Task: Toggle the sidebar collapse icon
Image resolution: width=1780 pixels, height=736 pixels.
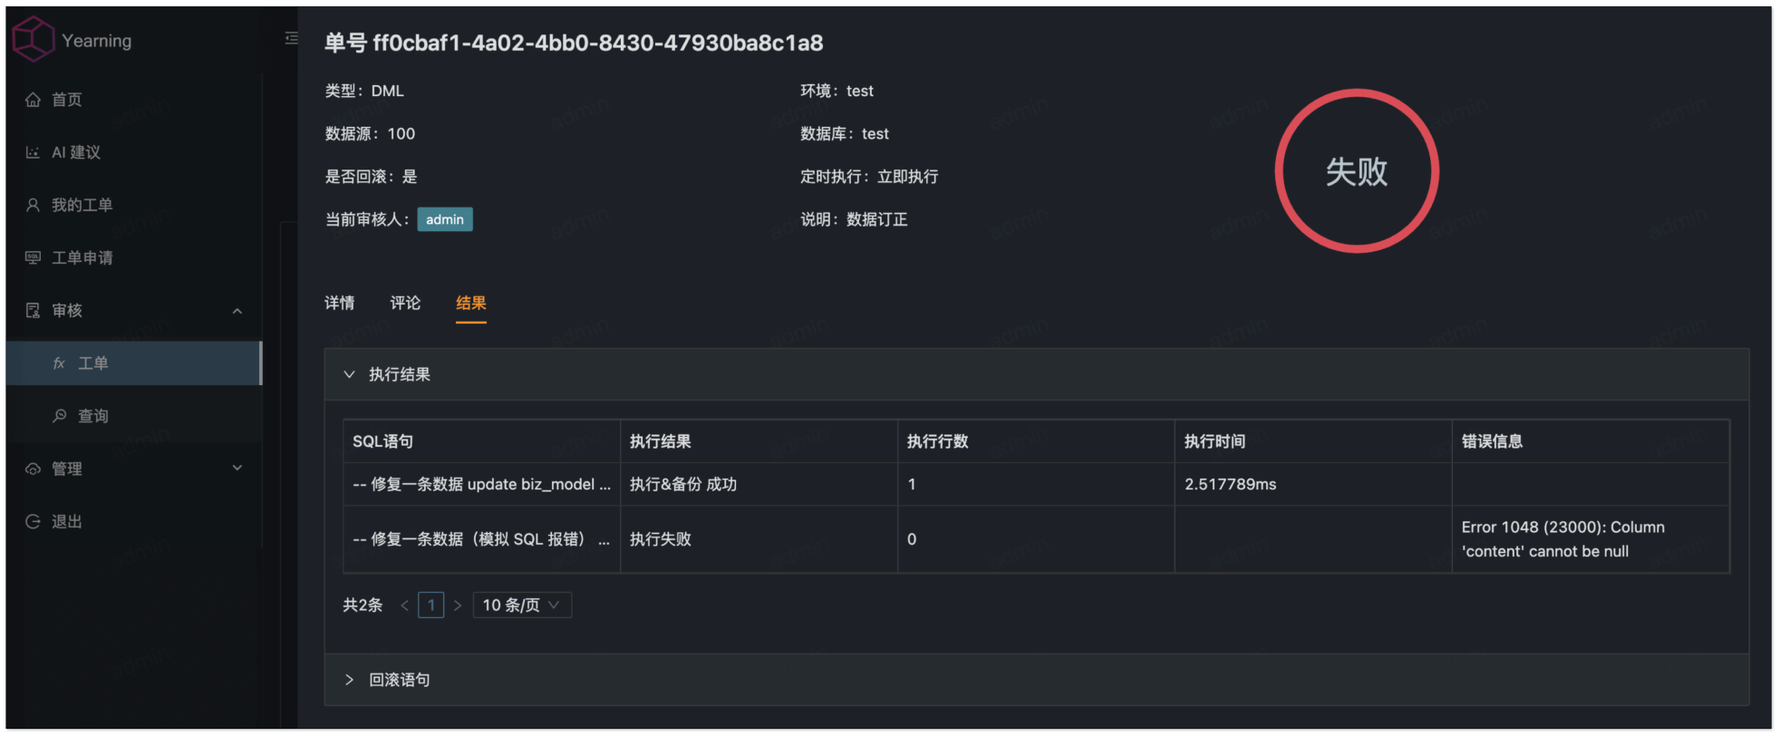Action: pos(291,38)
